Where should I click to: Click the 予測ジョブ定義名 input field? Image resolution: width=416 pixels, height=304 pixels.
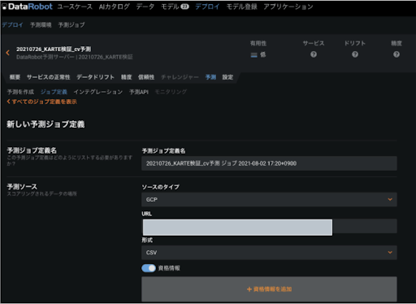point(269,163)
